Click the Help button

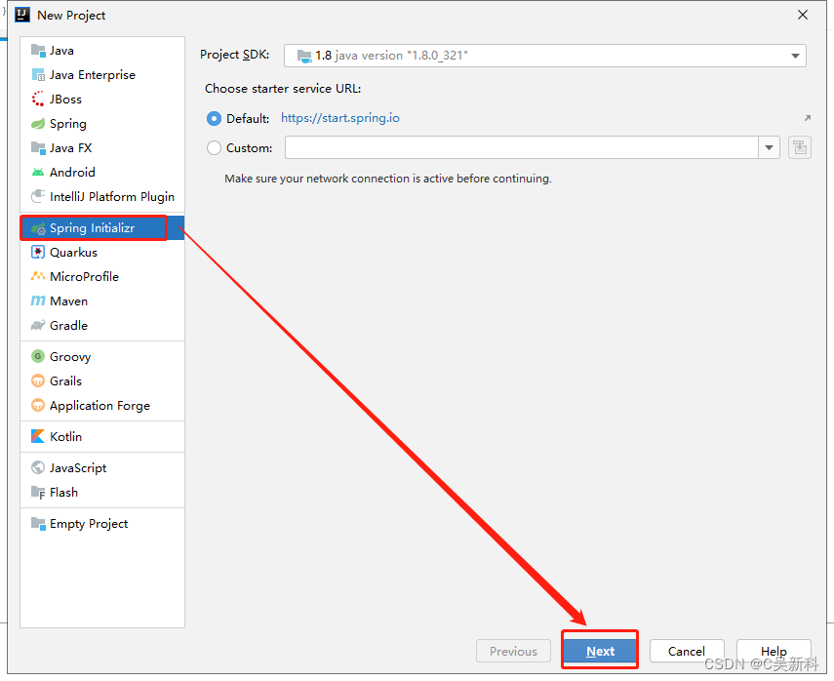coord(774,651)
